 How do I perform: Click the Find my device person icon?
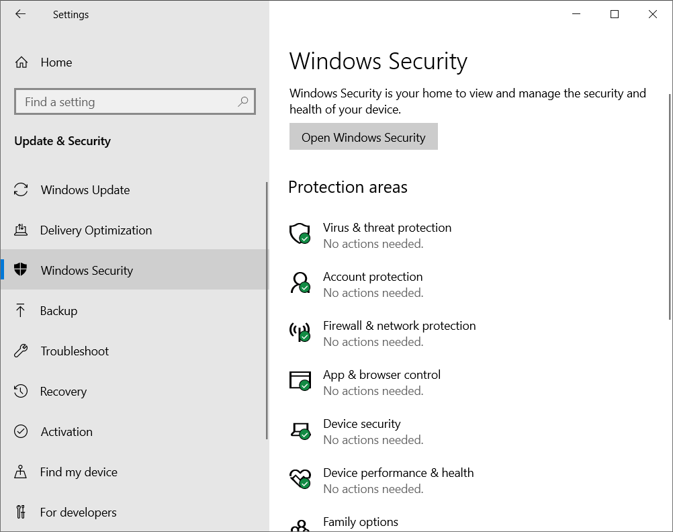coord(21,472)
